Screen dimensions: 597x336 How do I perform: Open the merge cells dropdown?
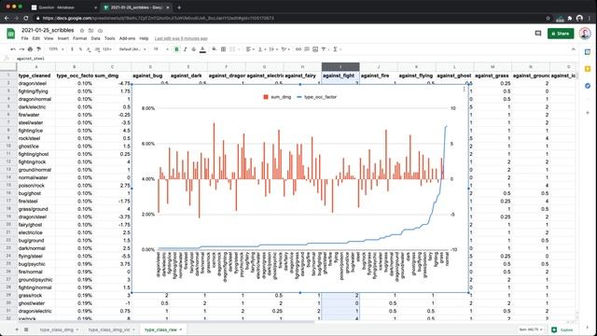click(233, 49)
